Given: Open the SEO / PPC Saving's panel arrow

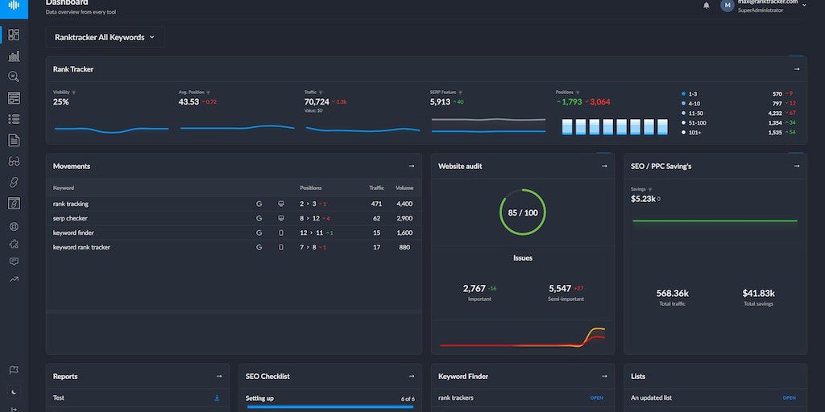Looking at the screenshot, I should 797,166.
